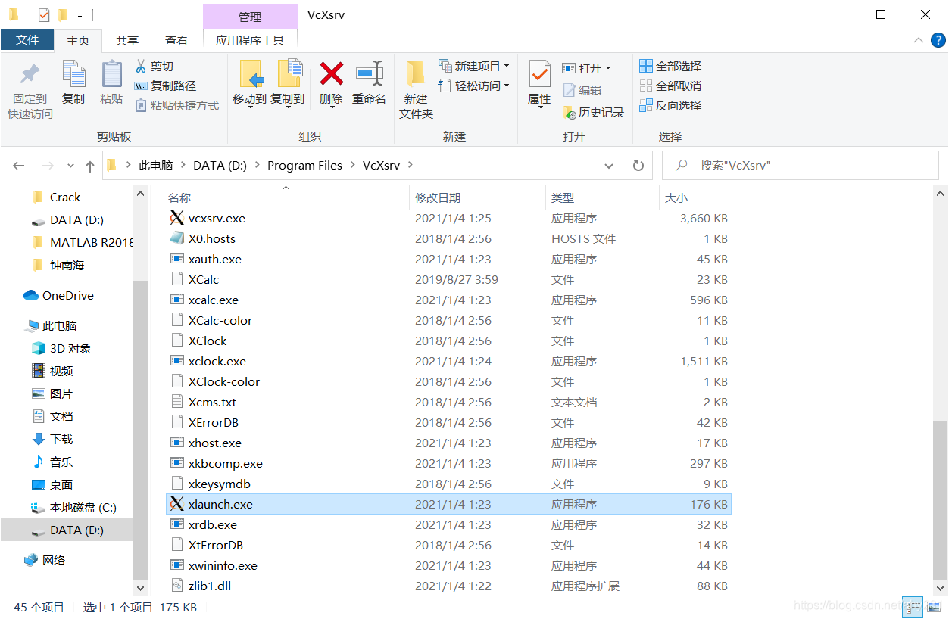Click the Up one level arrow

[90, 166]
